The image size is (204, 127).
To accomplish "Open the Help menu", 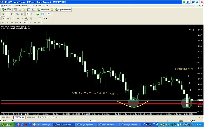I will 47,6.
